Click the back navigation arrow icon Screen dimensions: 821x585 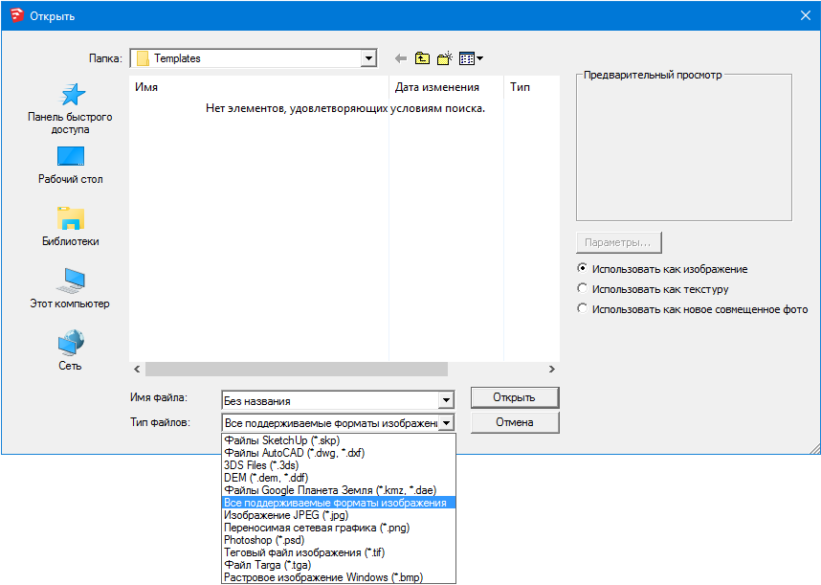point(400,58)
